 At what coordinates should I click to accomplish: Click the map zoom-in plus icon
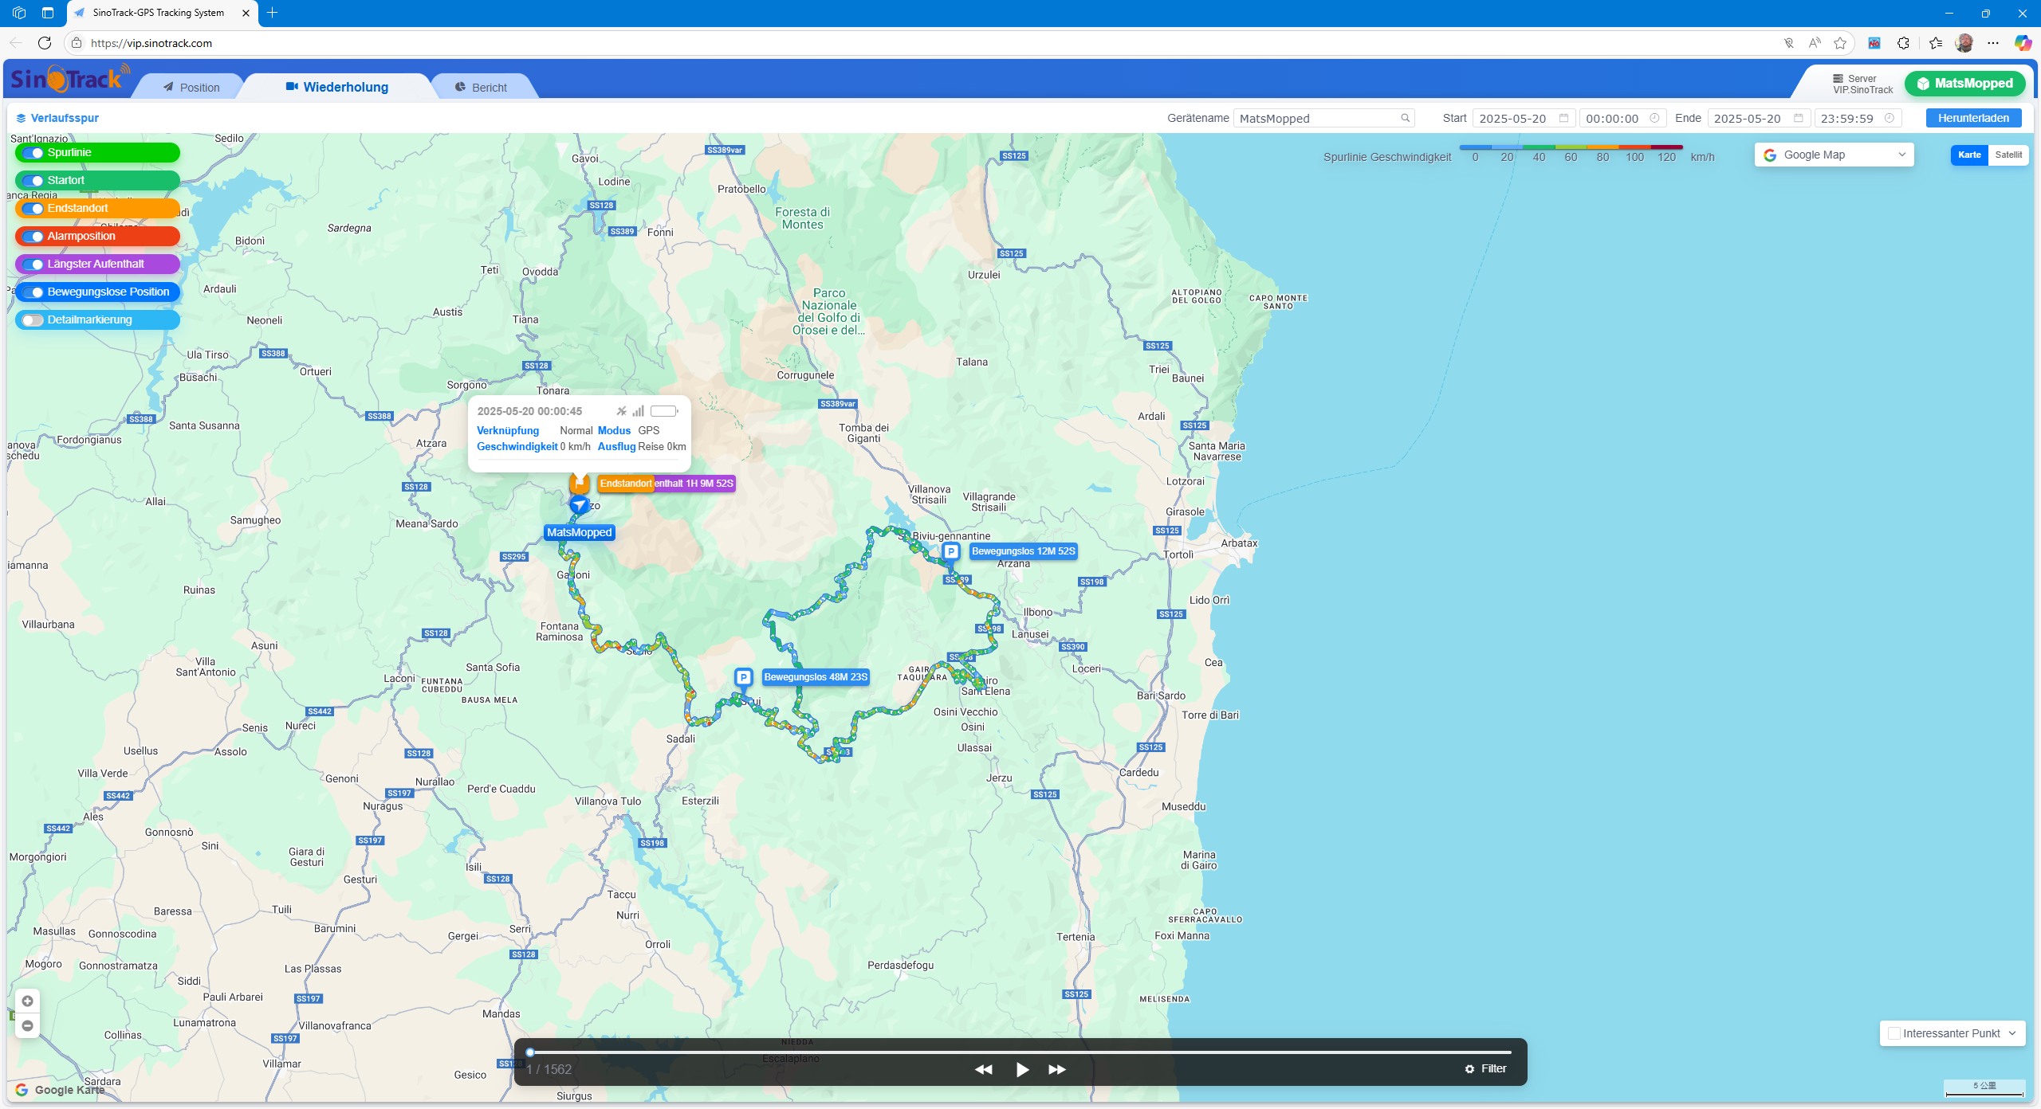(27, 1001)
